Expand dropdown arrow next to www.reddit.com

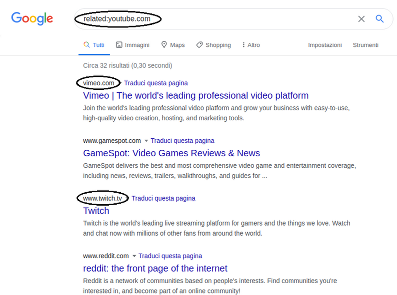[x=134, y=256]
